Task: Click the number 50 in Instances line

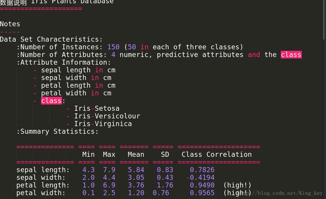Action: (x=132, y=47)
